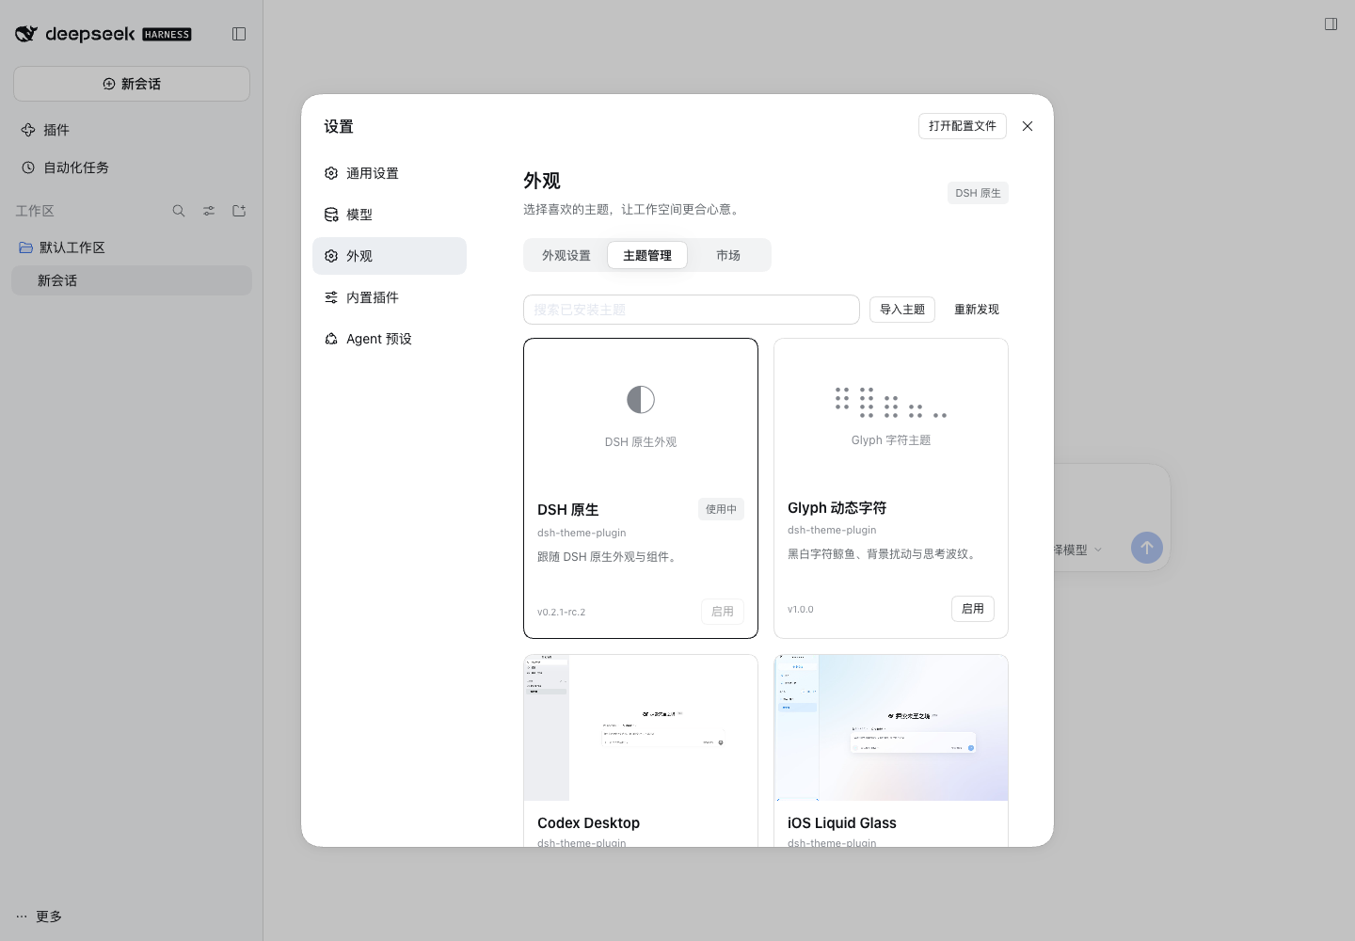Open iOS Liquid Glass theme preview thumbnail
Image resolution: width=1355 pixels, height=941 pixels.
(891, 728)
